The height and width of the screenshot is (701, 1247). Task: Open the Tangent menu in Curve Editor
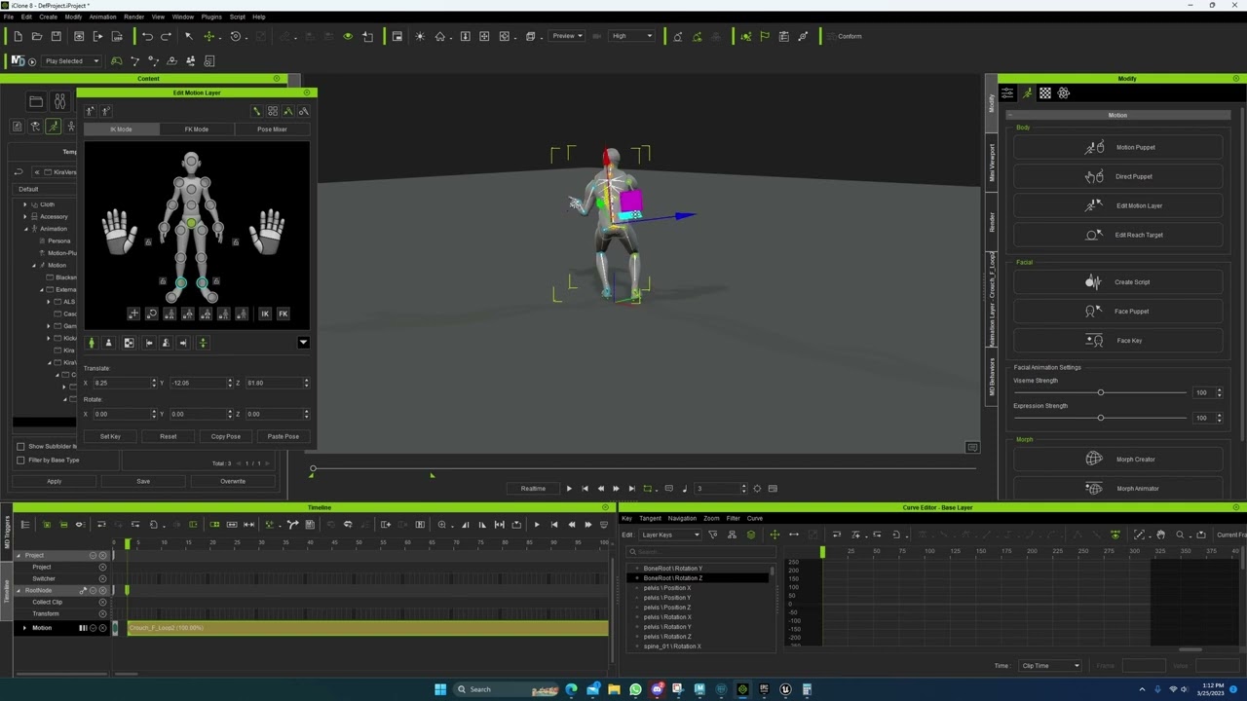(650, 518)
